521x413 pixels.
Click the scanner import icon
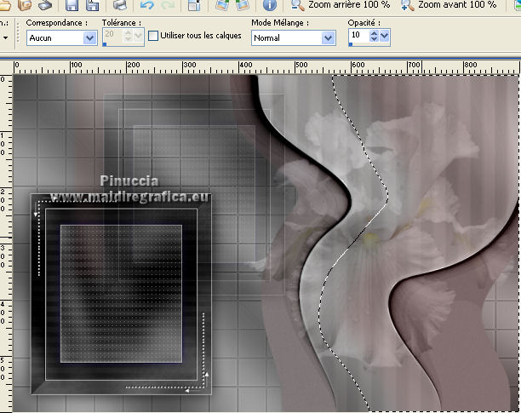45,4
